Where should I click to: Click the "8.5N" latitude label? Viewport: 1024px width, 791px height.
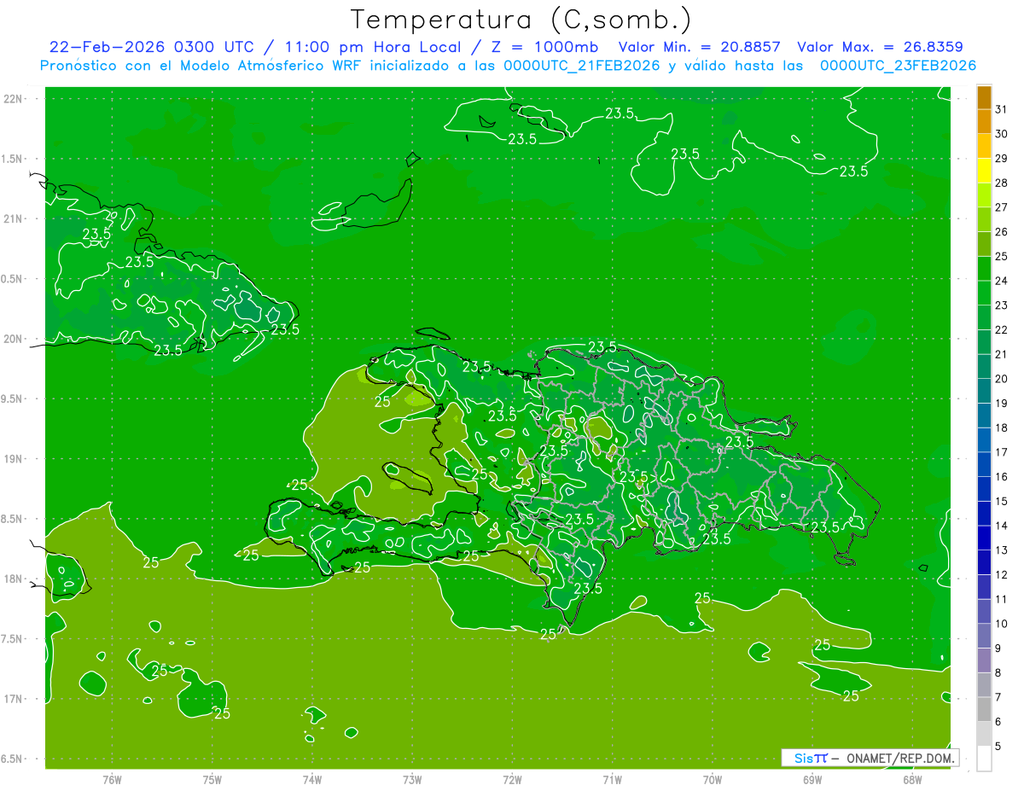(x=12, y=519)
